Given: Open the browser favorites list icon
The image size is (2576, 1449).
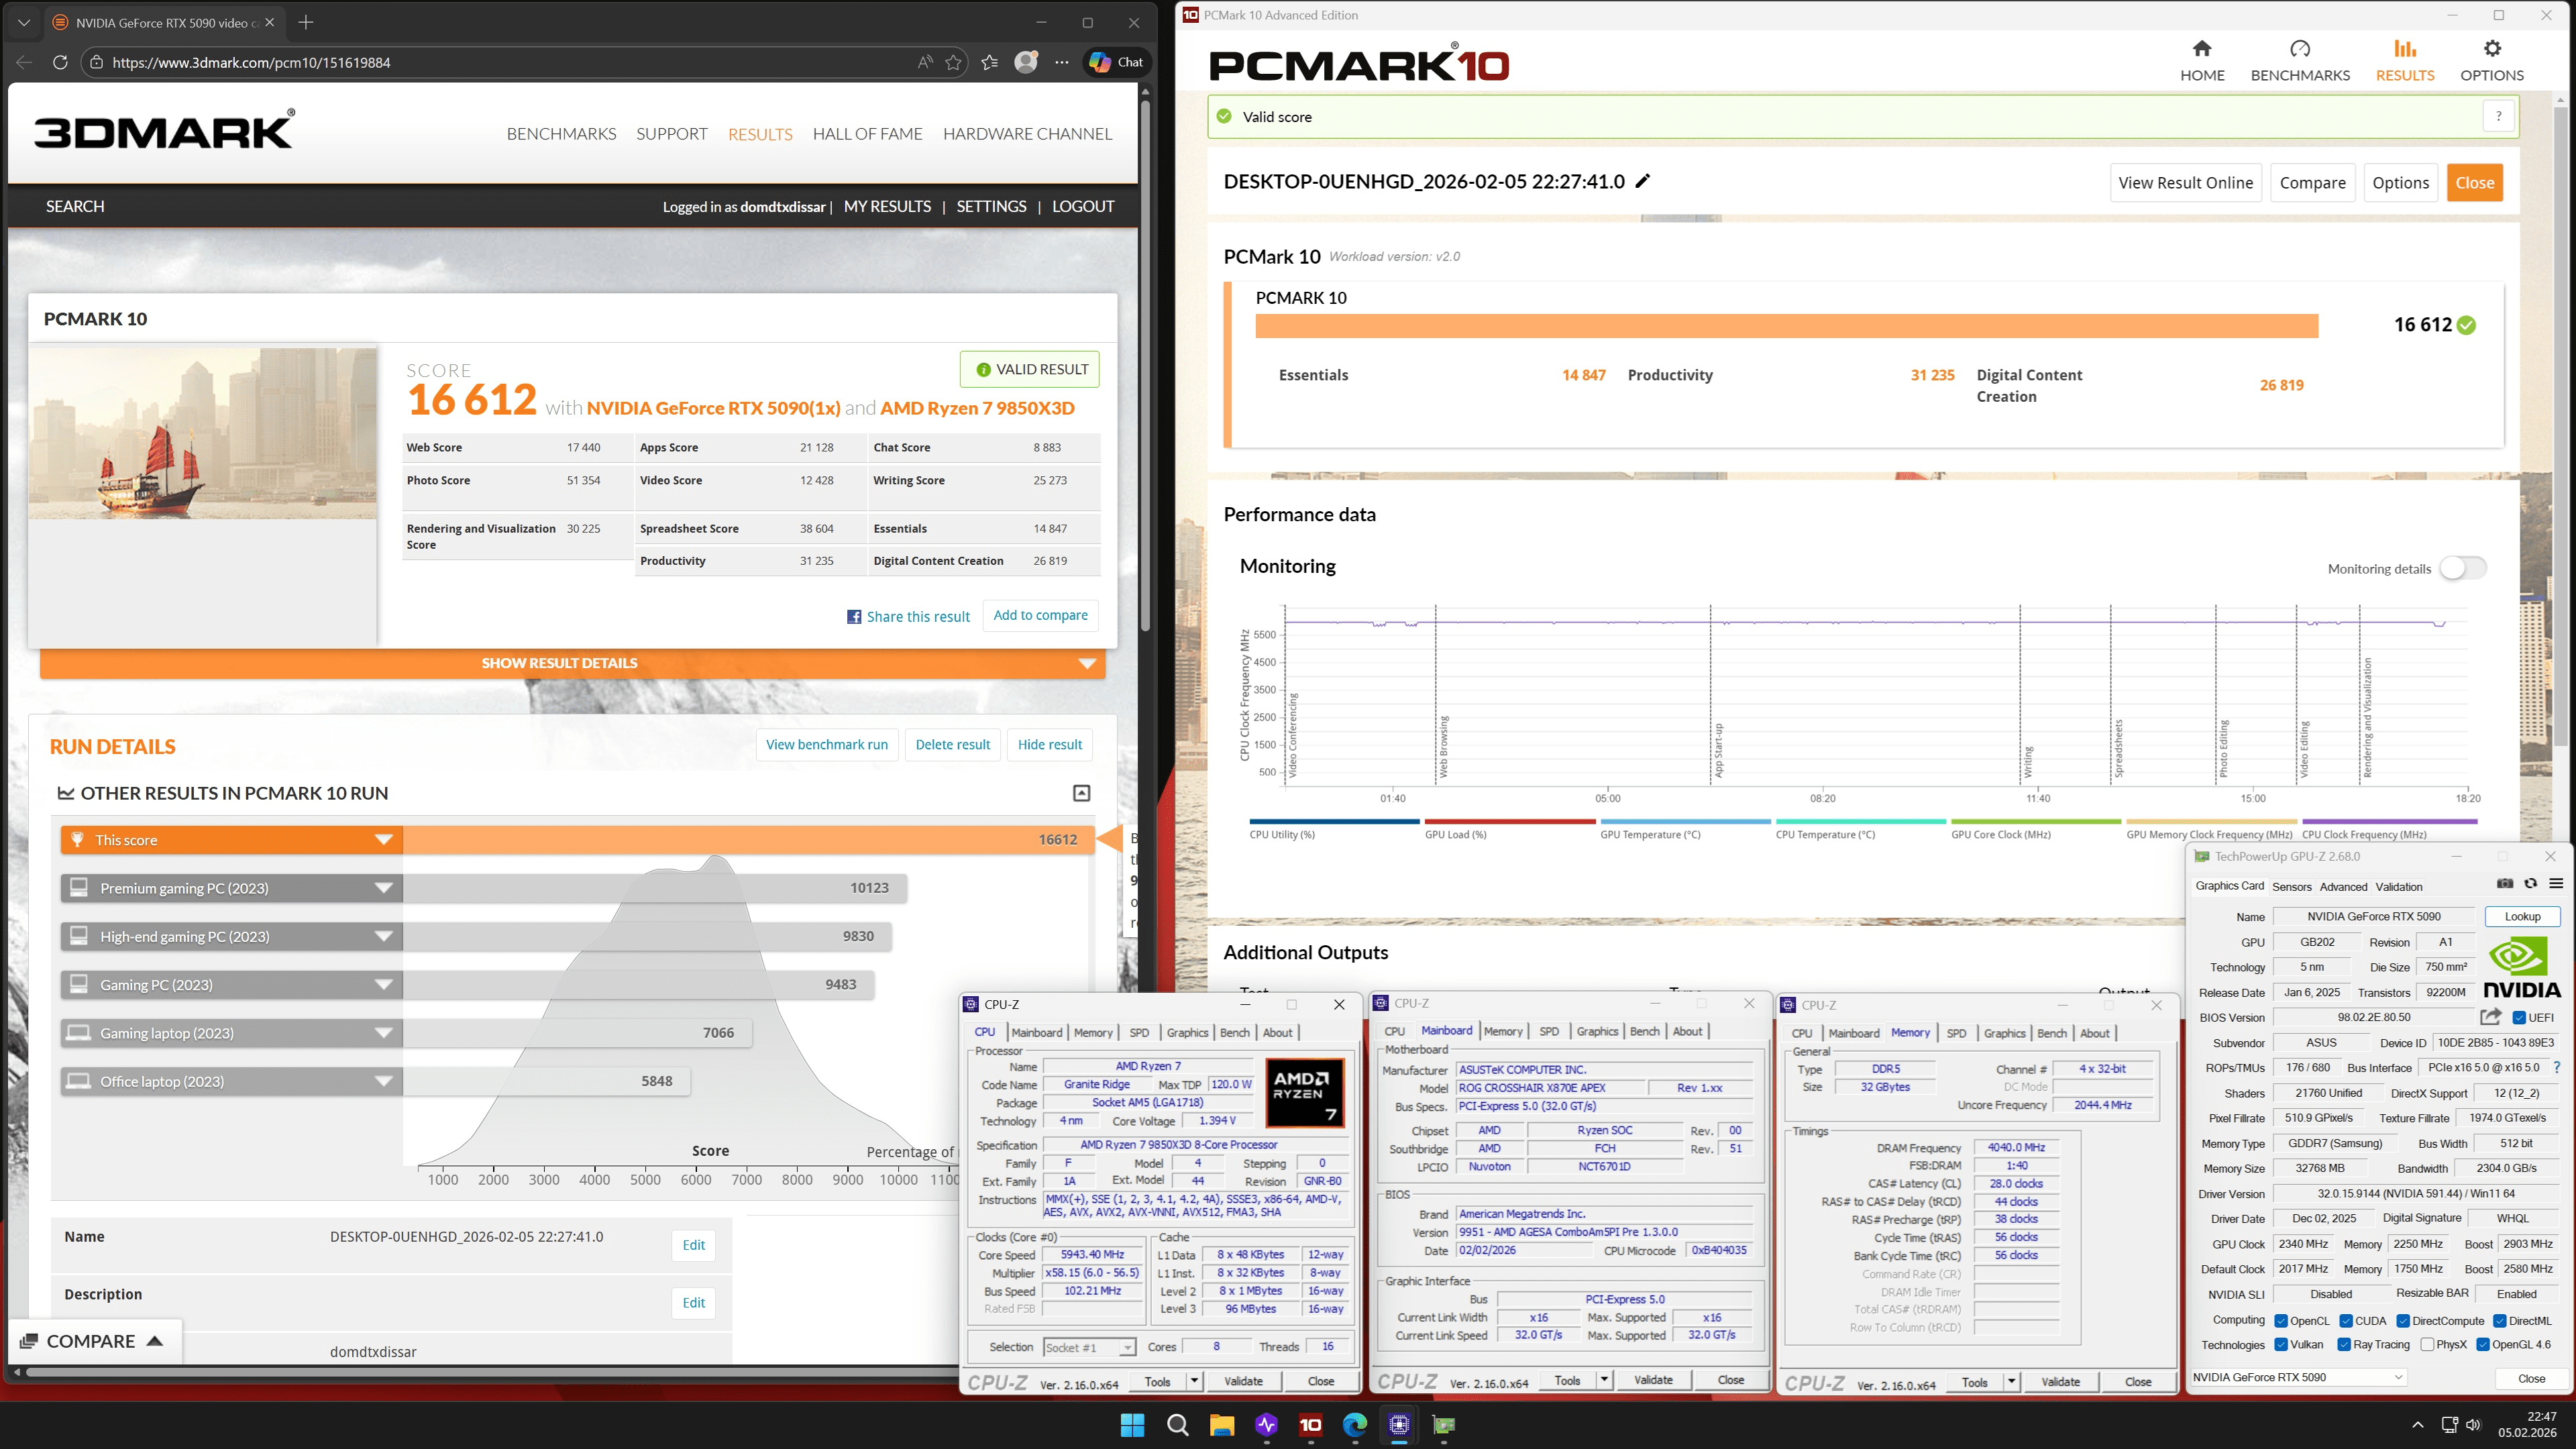Looking at the screenshot, I should (990, 62).
